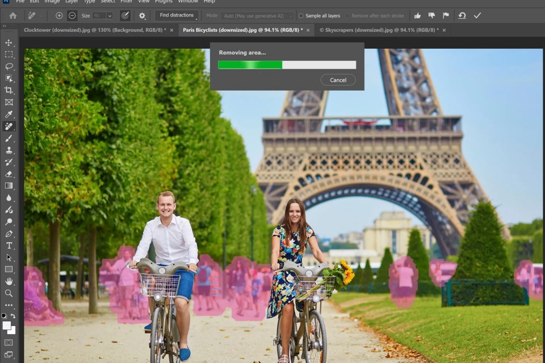The height and width of the screenshot is (363, 545).
Task: Select the Eraser tool
Action: (x=9, y=174)
